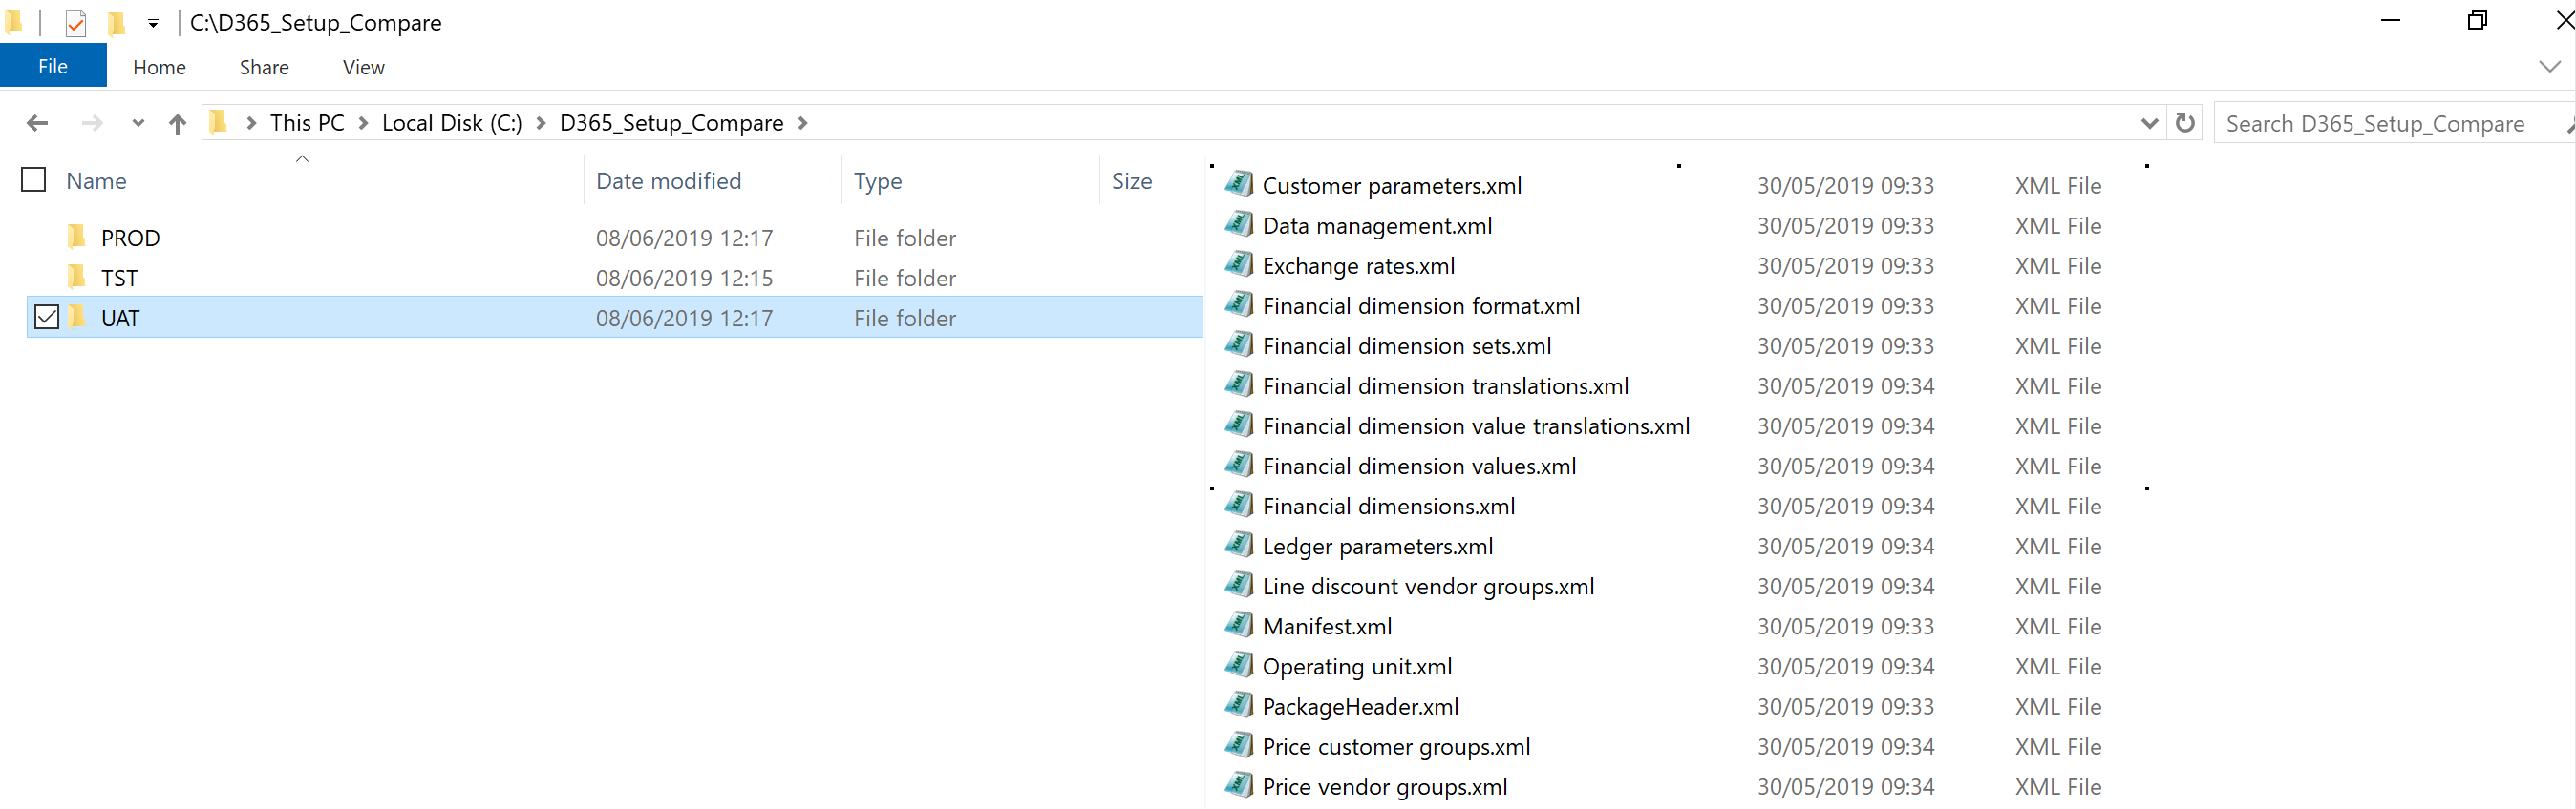Select the UAT folder name
The height and width of the screenshot is (809, 2576).
[120, 318]
